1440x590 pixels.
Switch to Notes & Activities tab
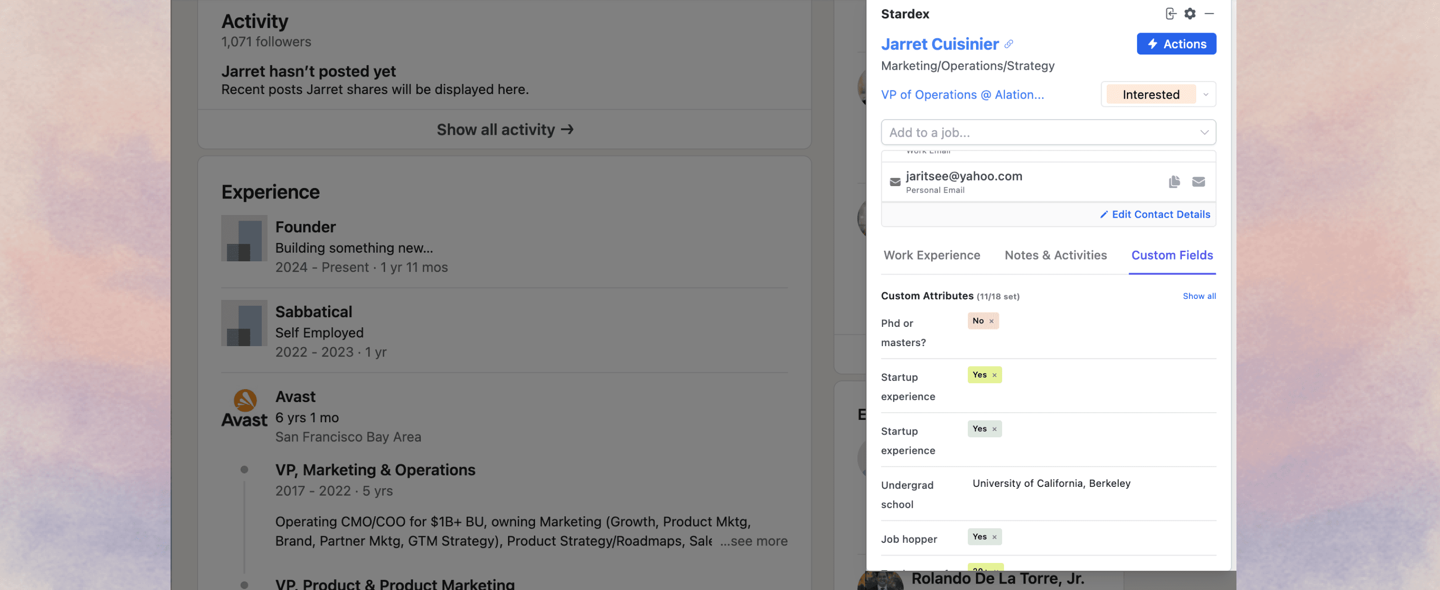tap(1055, 255)
